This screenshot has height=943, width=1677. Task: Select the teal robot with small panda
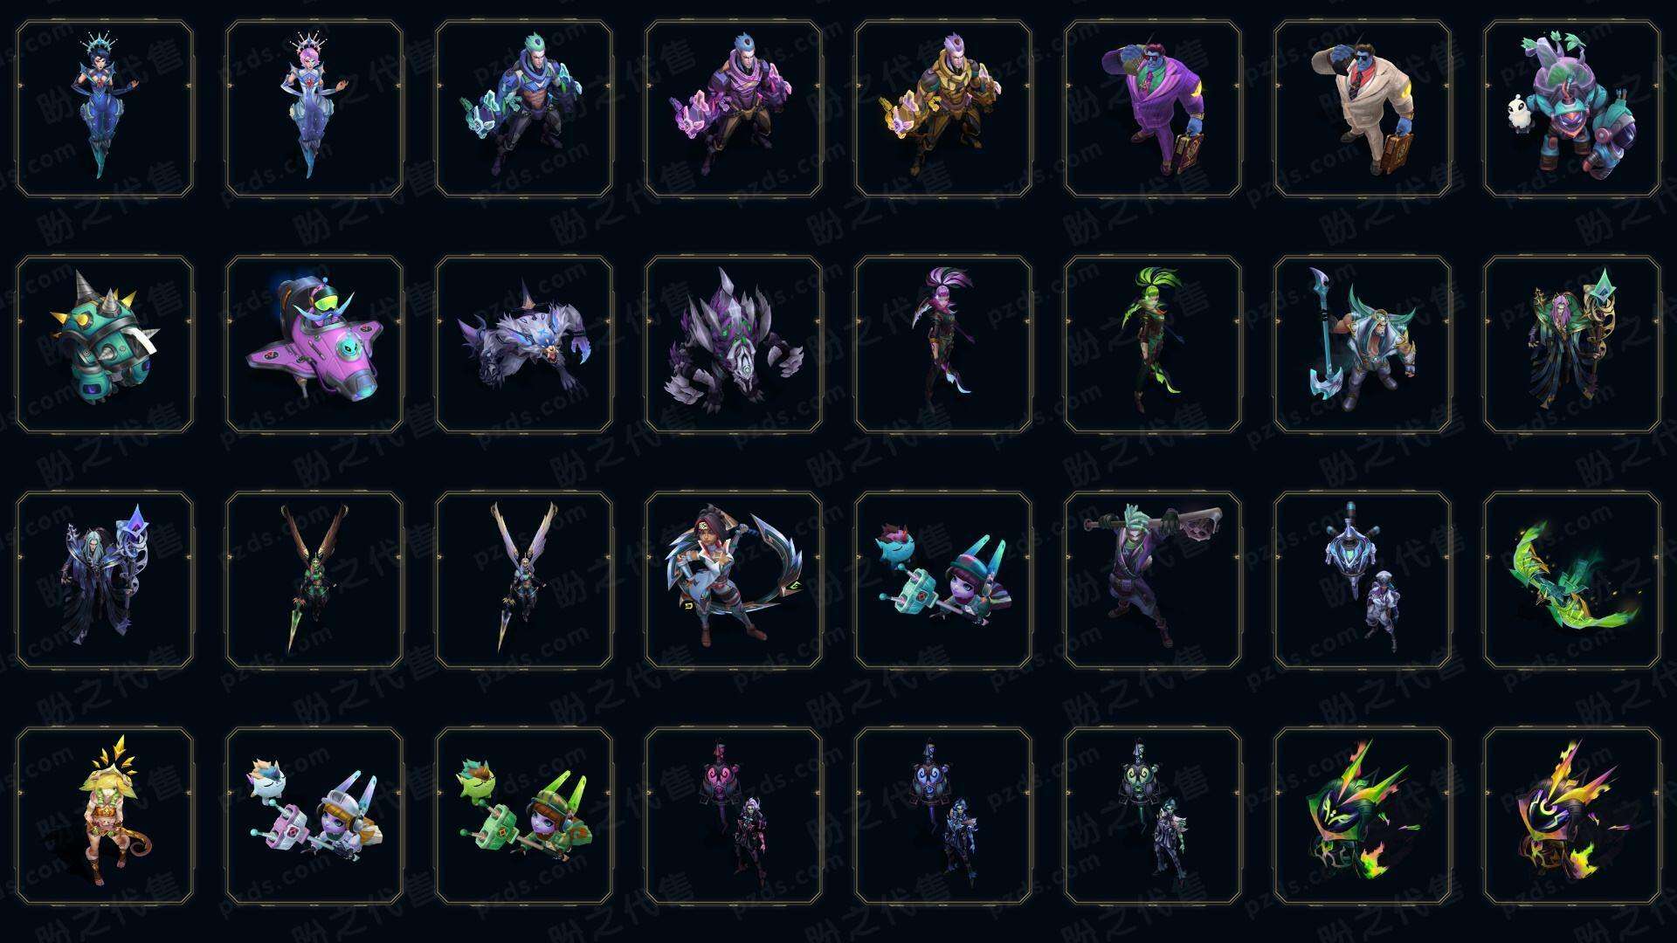pyautogui.click(x=1572, y=109)
